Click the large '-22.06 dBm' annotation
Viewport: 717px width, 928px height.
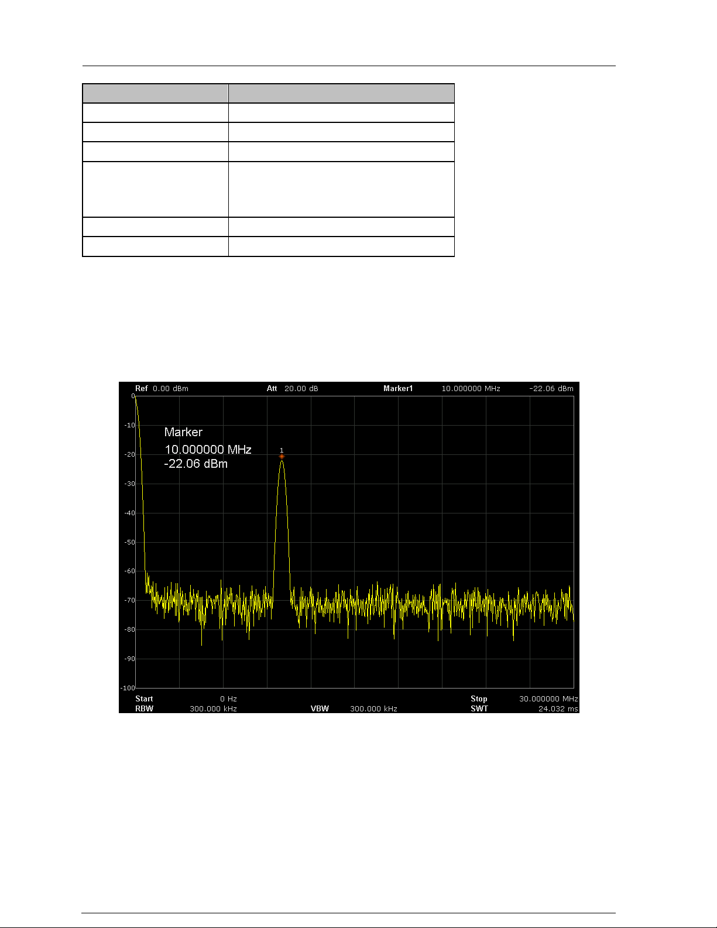(196, 464)
